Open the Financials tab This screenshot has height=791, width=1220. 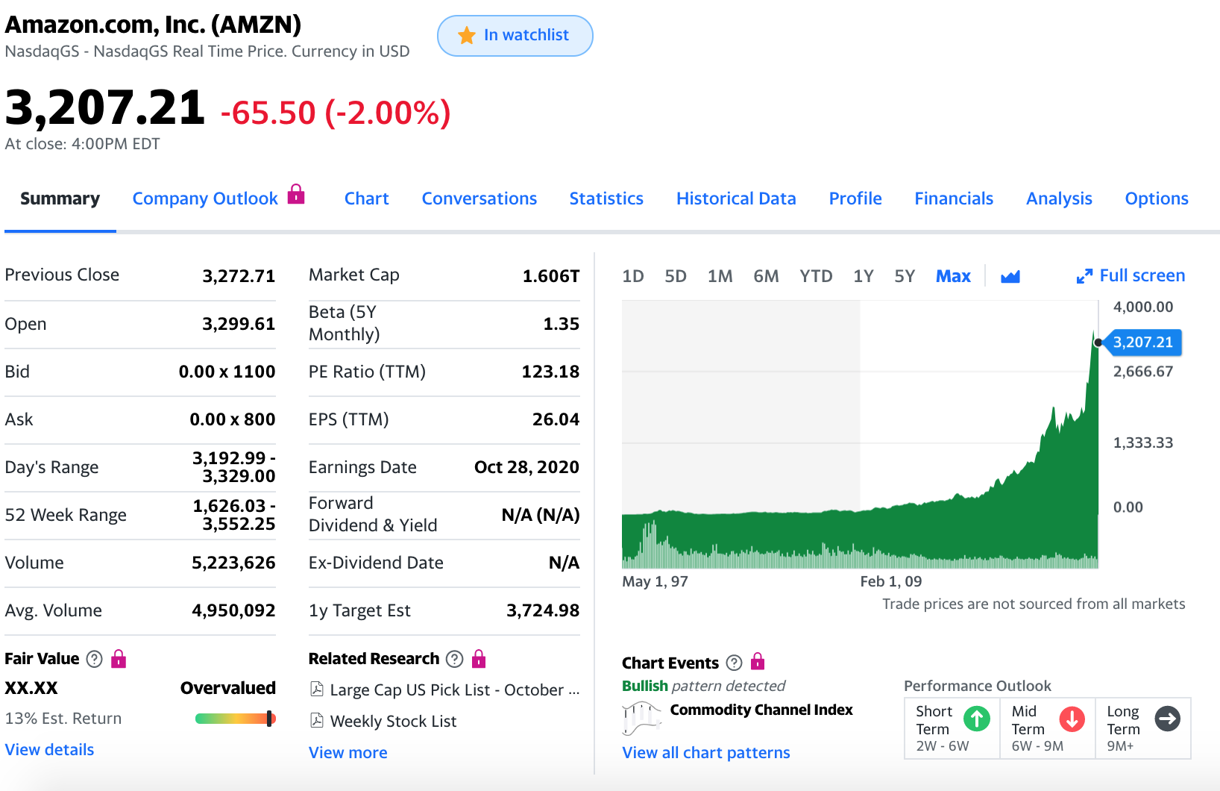click(x=954, y=198)
